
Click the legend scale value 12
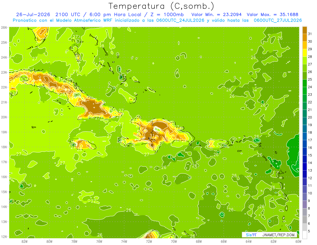coord(310,178)
